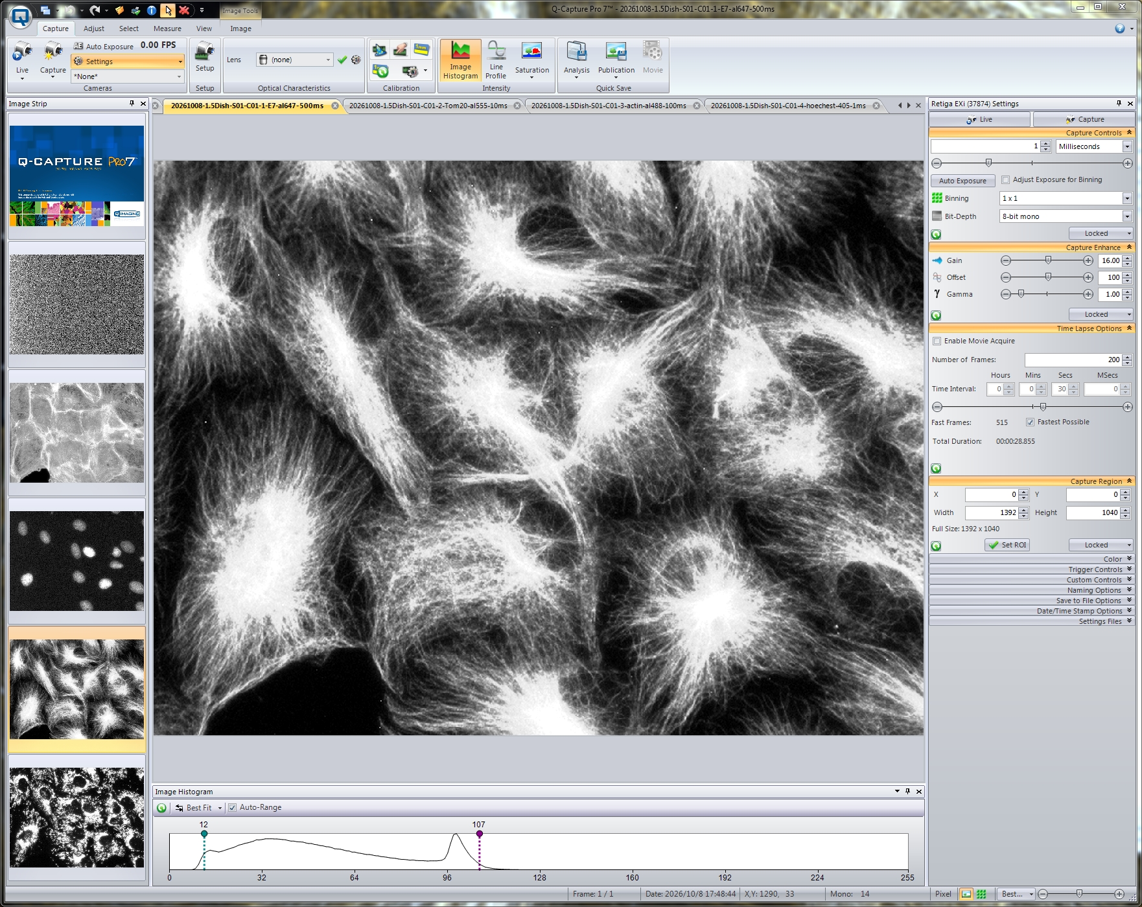Toggle the Image Histogram tool
This screenshot has height=907, width=1142.
coord(460,60)
